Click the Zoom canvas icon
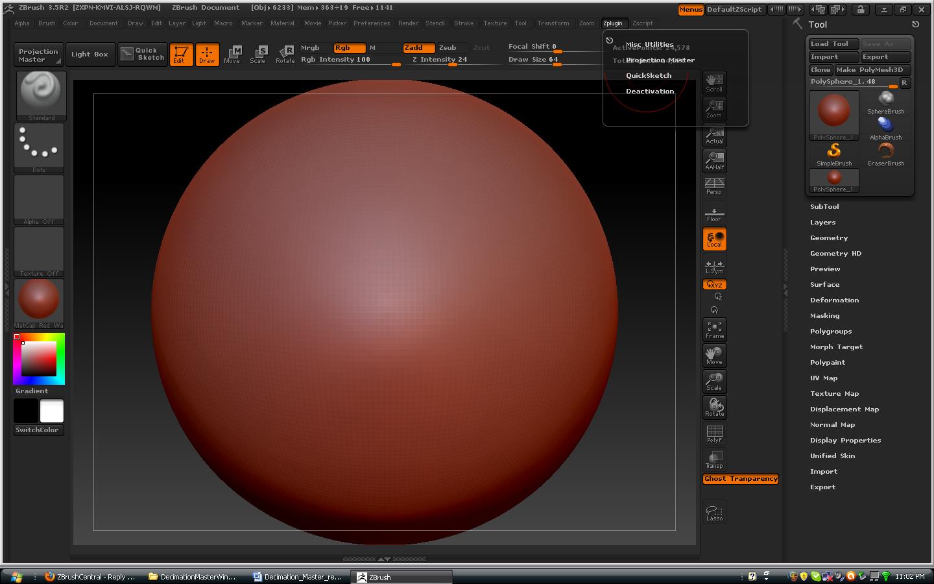Screen dimensions: 934x584 [714, 109]
